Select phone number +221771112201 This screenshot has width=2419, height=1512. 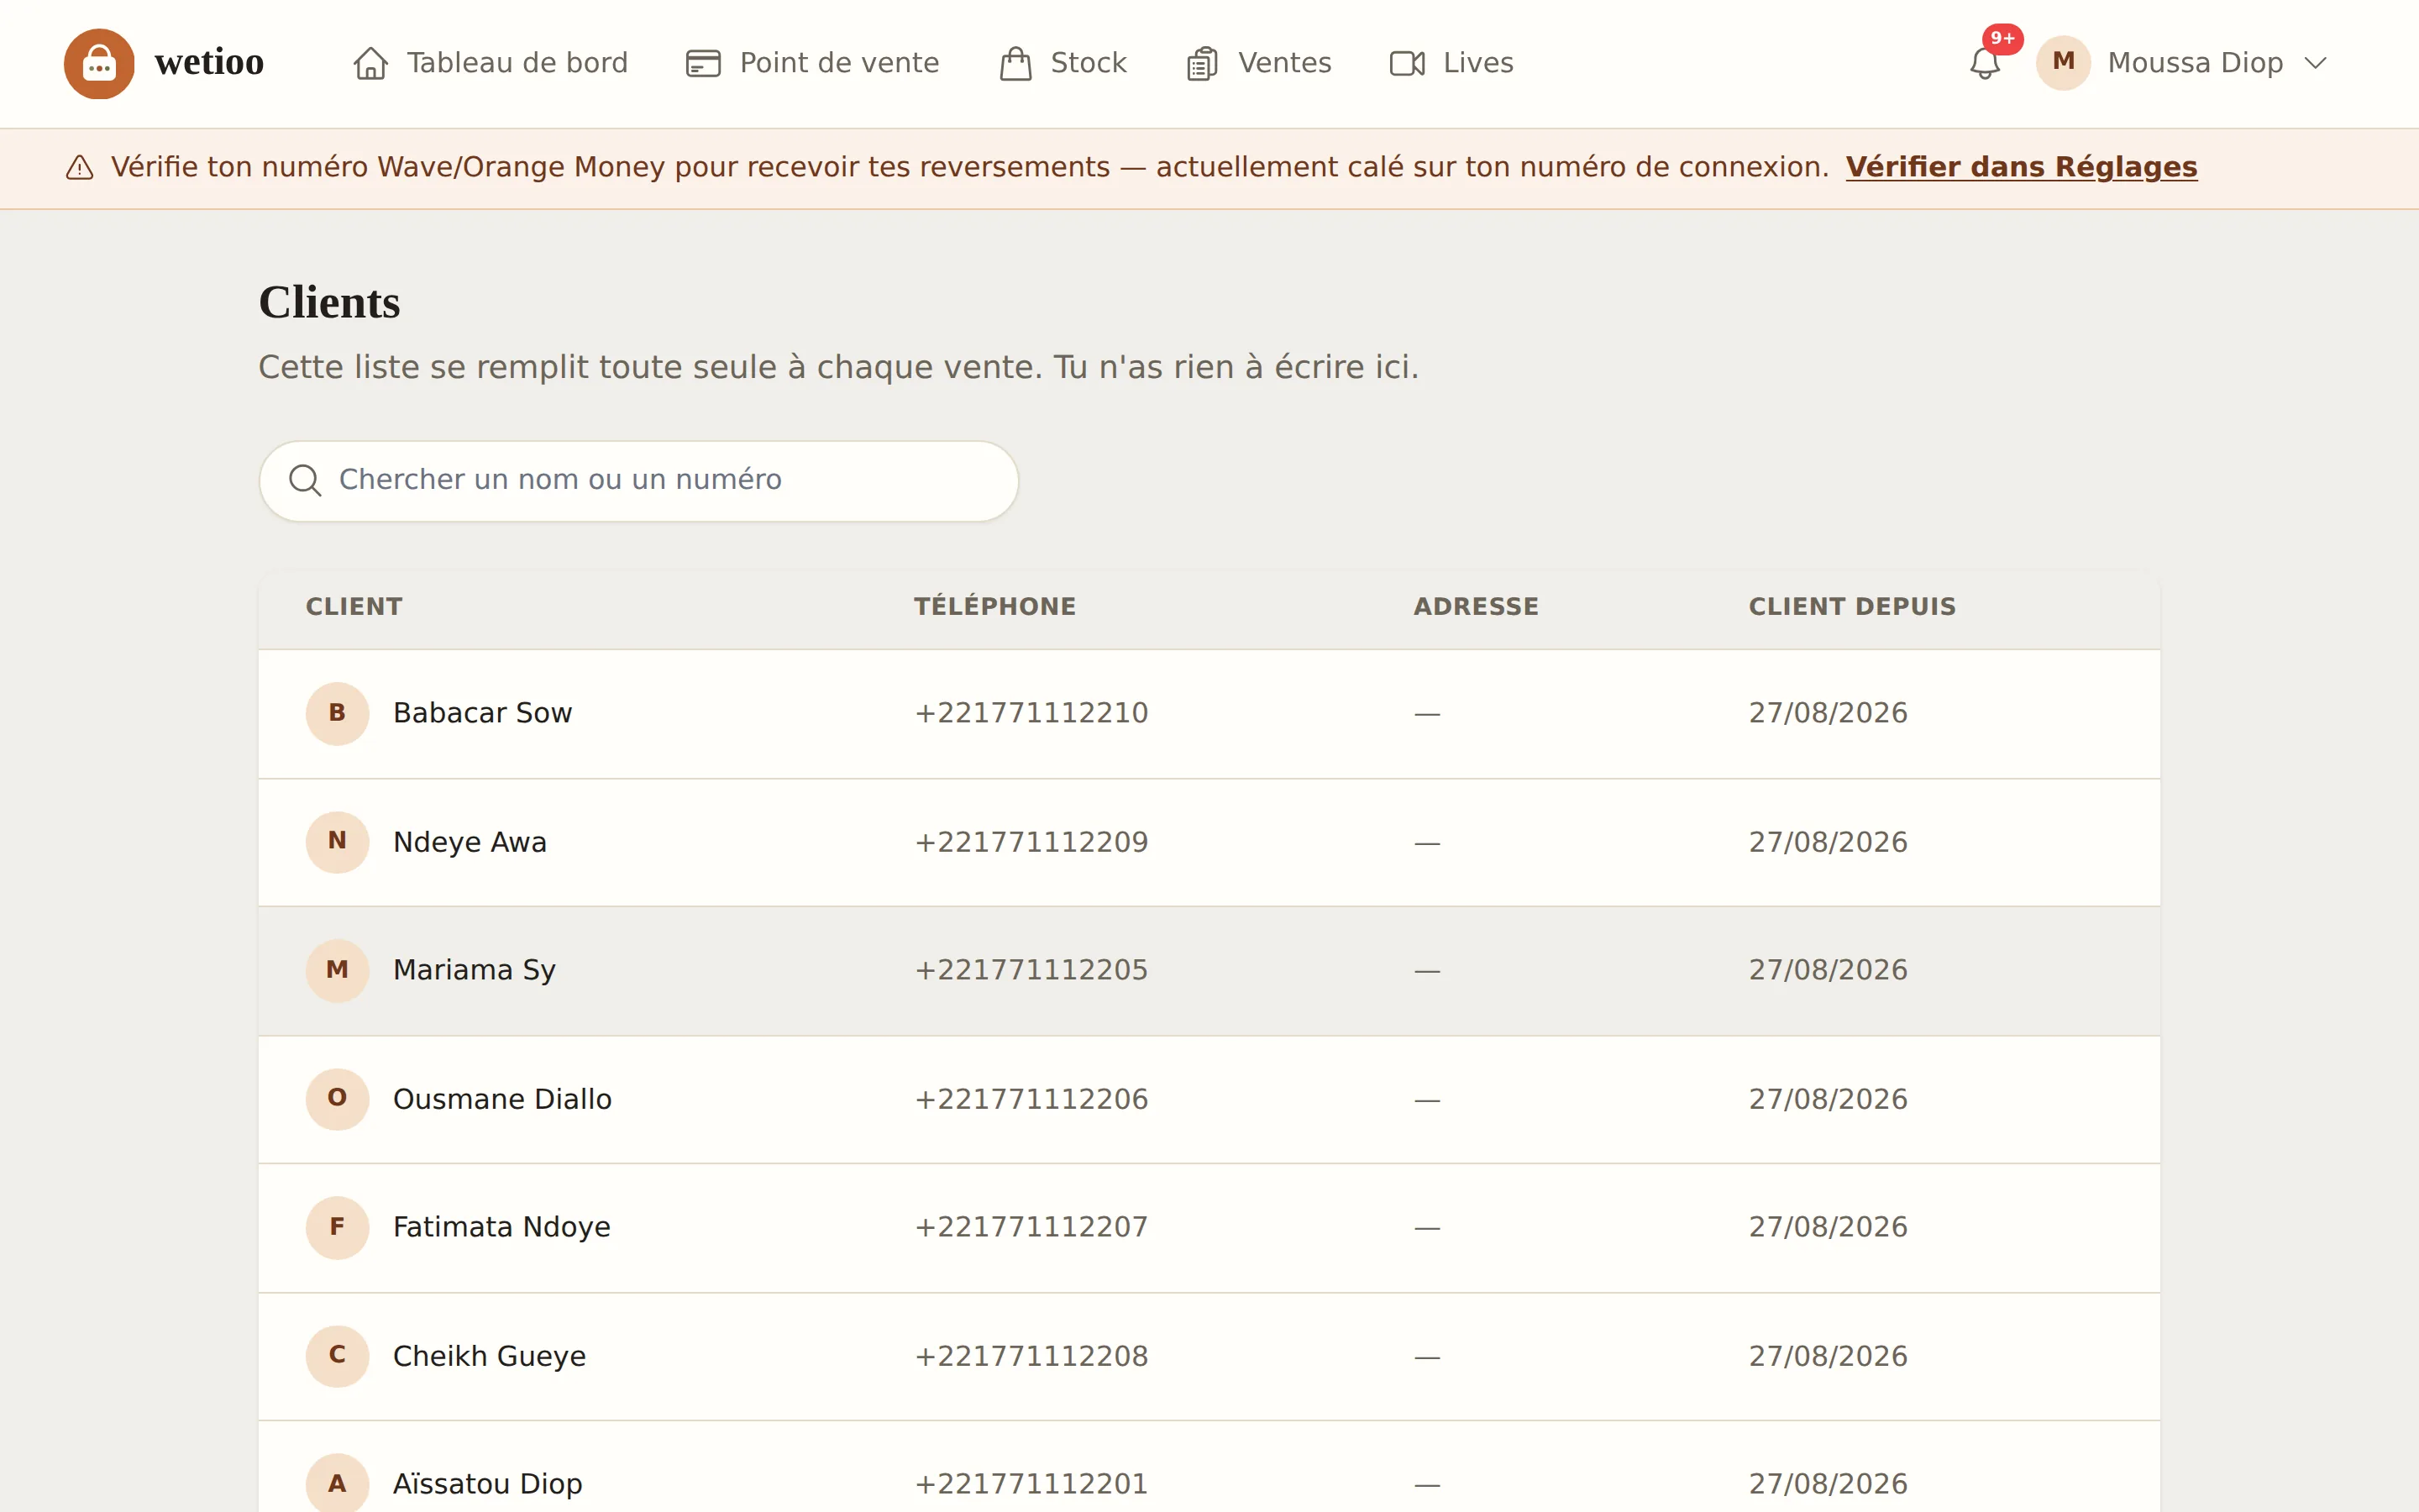1031,1484
